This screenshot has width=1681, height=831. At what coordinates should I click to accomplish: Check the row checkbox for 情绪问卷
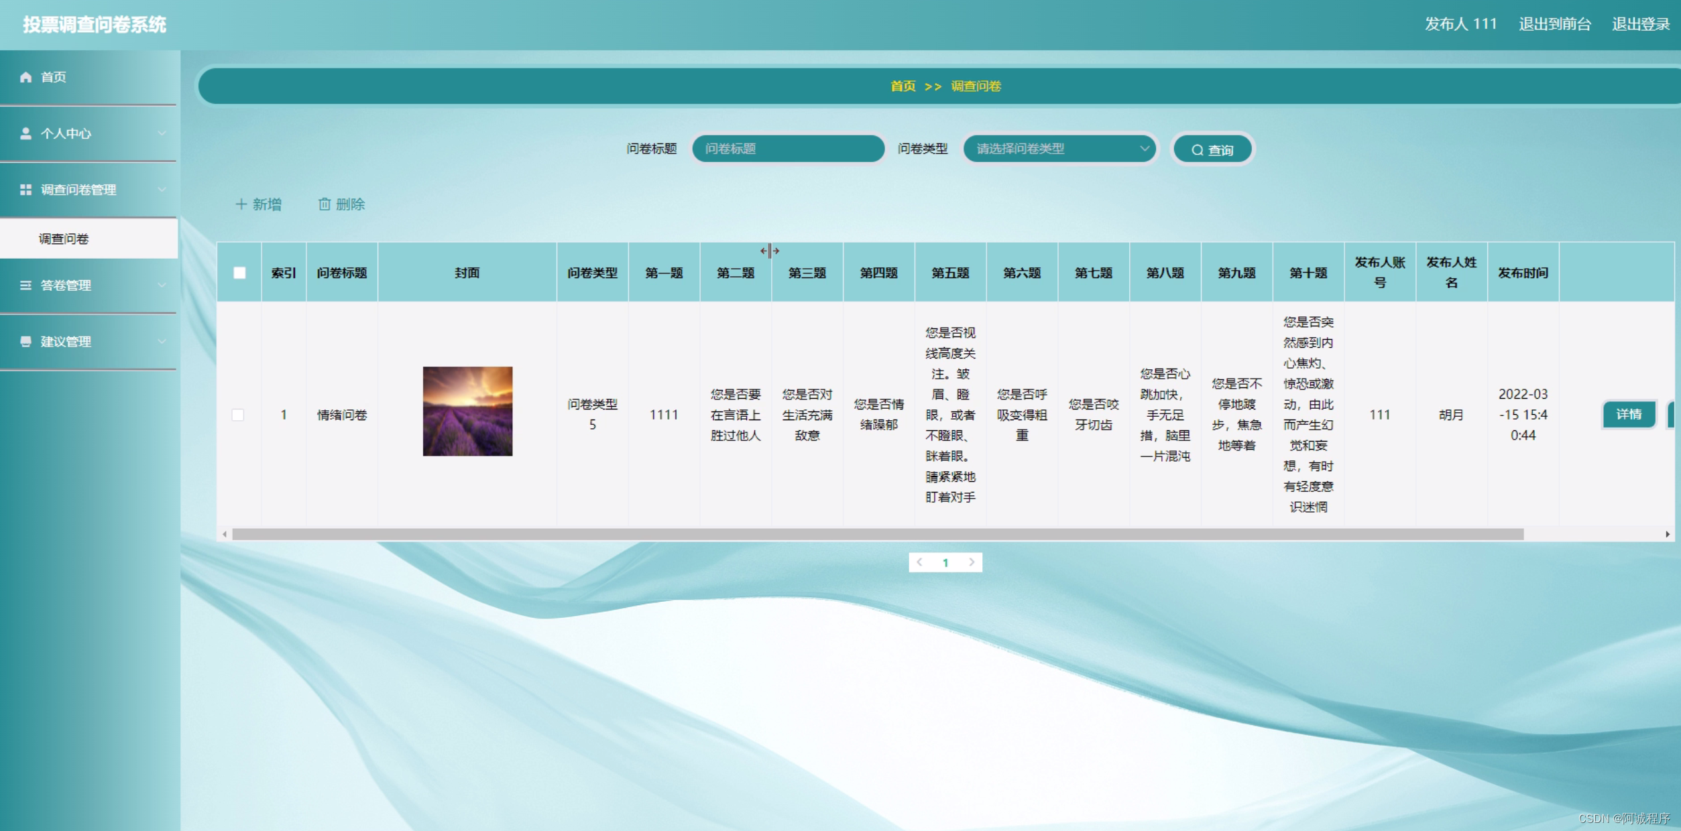(x=239, y=415)
